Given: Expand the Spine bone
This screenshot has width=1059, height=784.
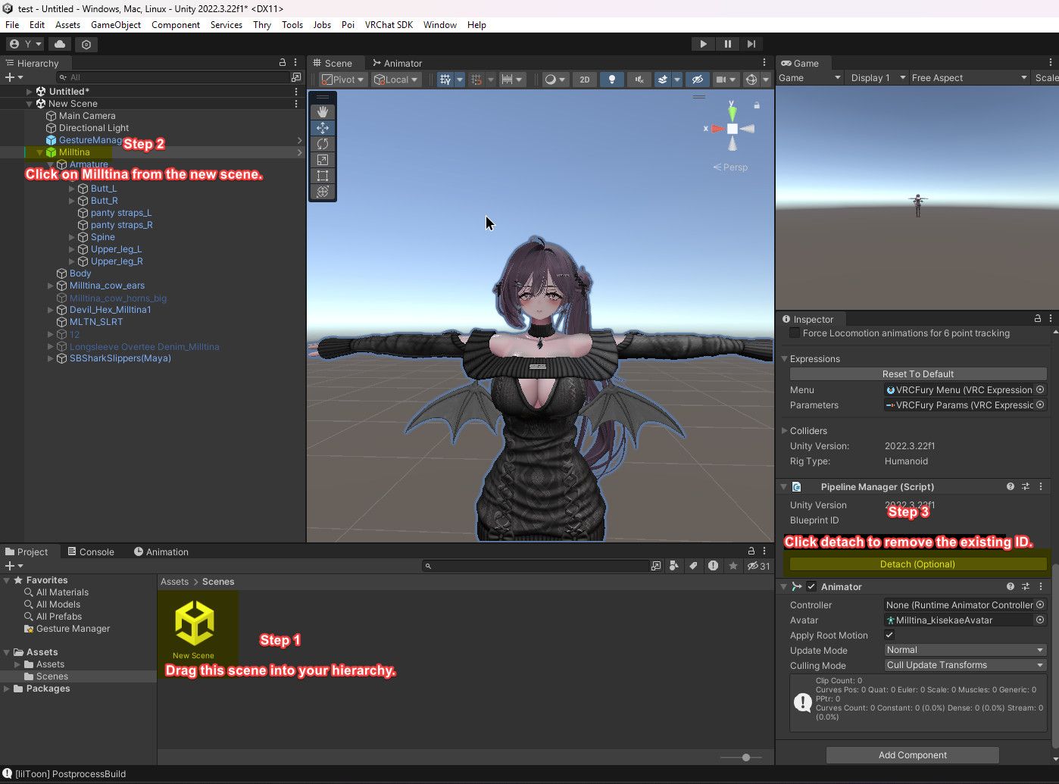Looking at the screenshot, I should 72,237.
